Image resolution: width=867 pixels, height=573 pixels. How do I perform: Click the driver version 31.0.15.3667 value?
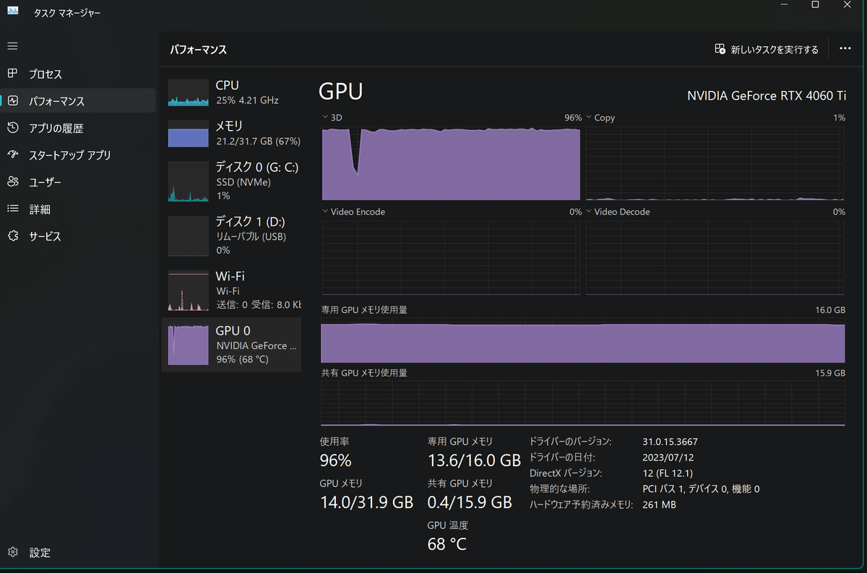tap(670, 441)
